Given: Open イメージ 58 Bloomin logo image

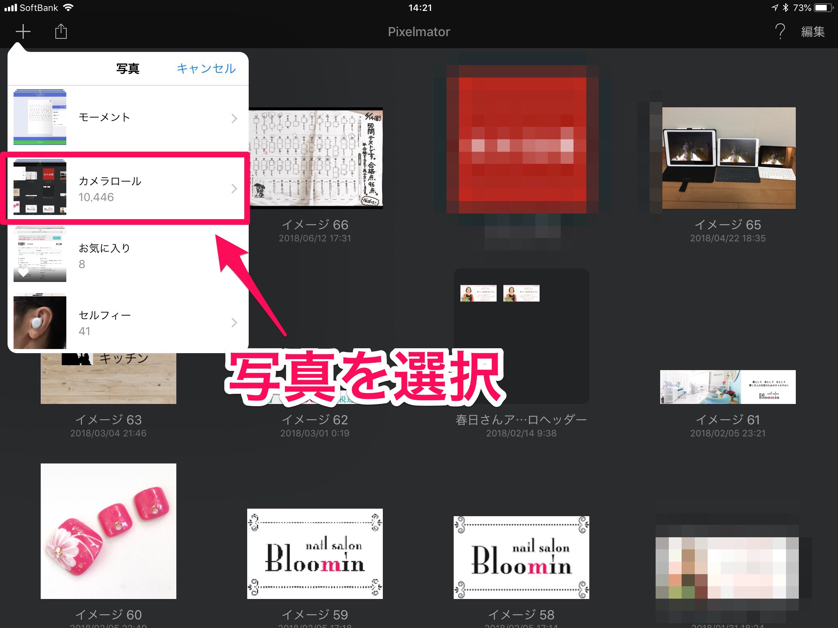Looking at the screenshot, I should click(521, 557).
